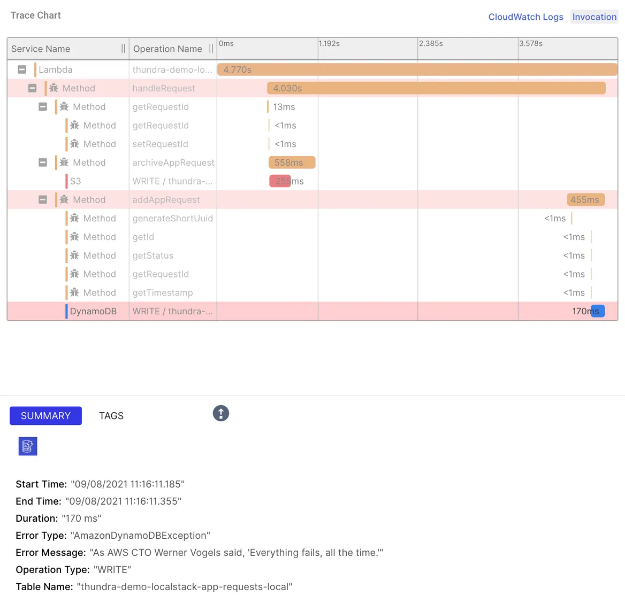Viewport: 625px width, 596px height.
Task: Collapse the Lambda root span row
Action: pos(21,69)
